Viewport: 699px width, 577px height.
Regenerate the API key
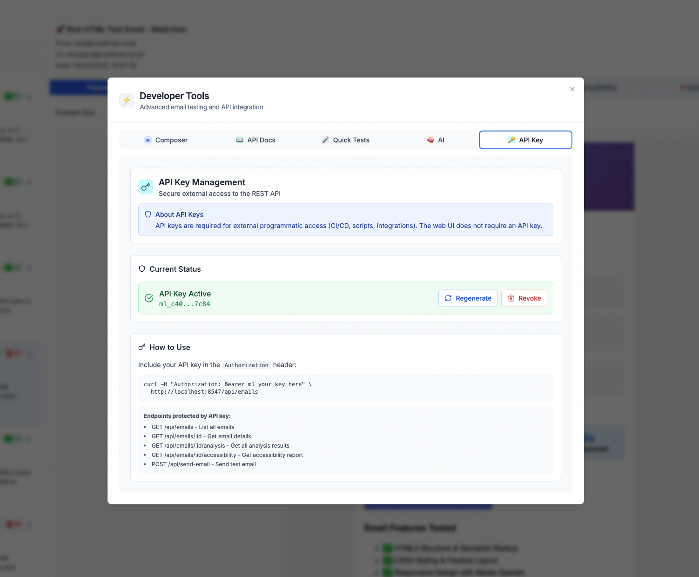click(x=468, y=298)
